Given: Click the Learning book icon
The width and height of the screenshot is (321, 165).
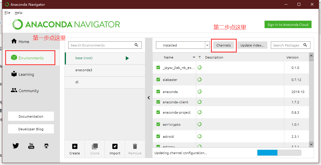Looking at the screenshot, I should 14,74.
